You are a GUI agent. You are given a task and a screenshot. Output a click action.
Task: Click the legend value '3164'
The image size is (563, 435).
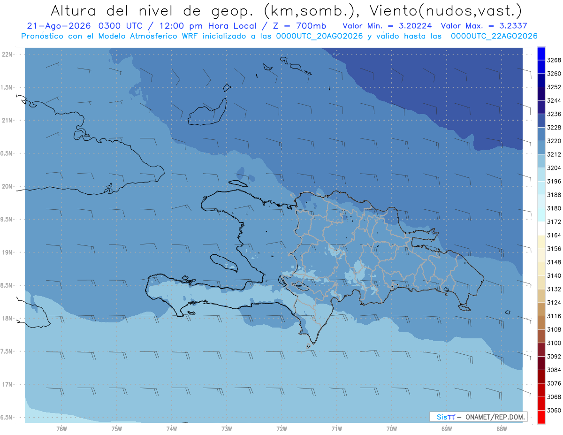click(x=554, y=235)
